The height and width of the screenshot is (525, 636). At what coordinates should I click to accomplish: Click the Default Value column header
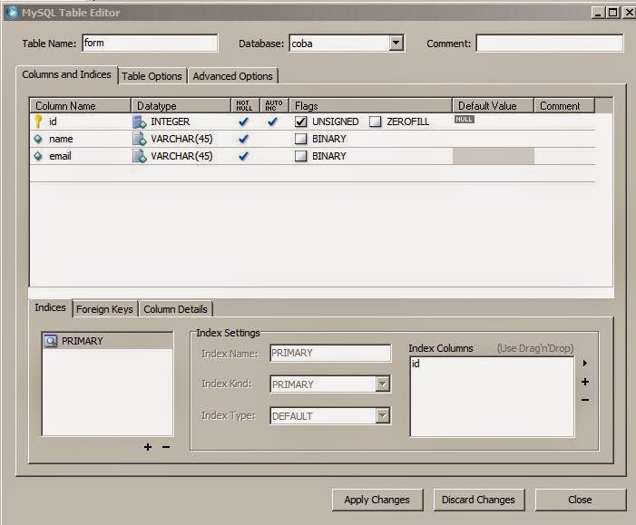[x=493, y=106]
